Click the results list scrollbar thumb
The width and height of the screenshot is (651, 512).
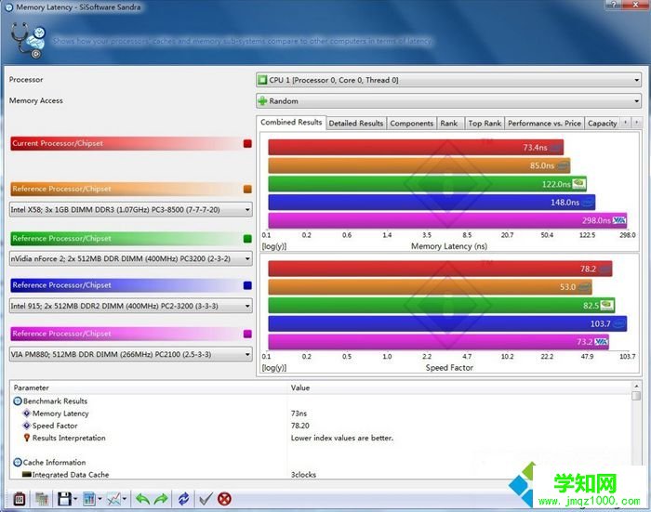coord(636,396)
